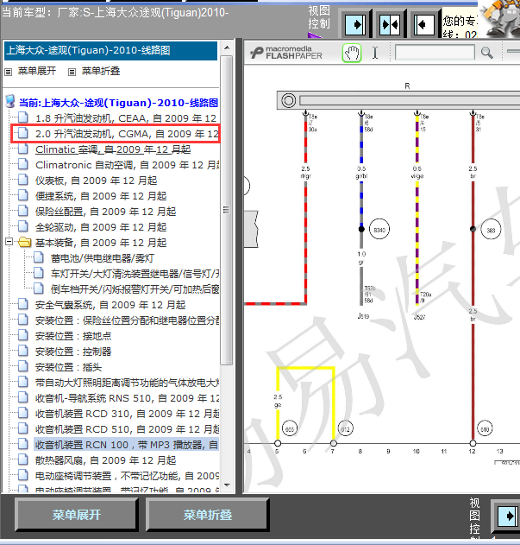Click the 610 ground point circle
This screenshot has width=520, height=545.
485,429
